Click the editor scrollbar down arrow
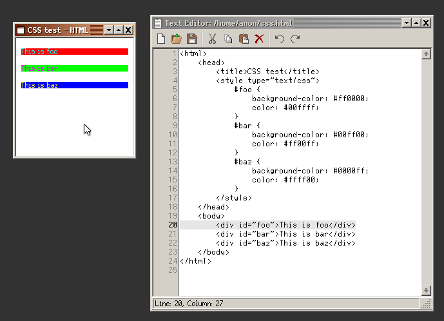The width and height of the screenshot is (444, 321). point(426,290)
